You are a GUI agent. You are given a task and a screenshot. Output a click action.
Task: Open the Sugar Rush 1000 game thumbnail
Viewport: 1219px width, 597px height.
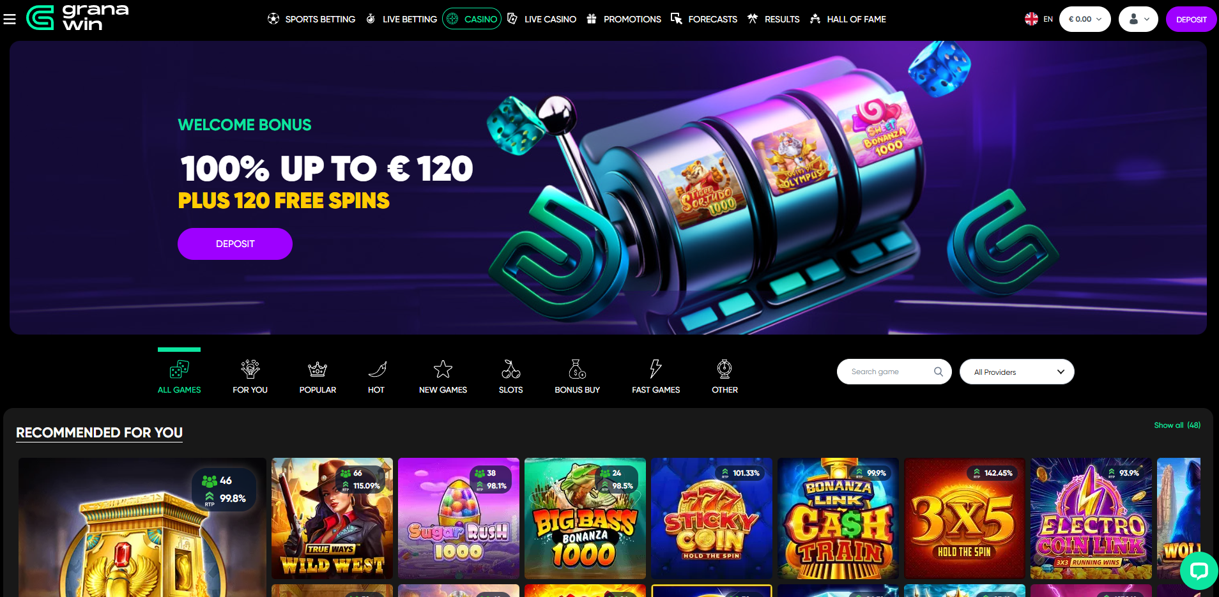click(x=459, y=518)
